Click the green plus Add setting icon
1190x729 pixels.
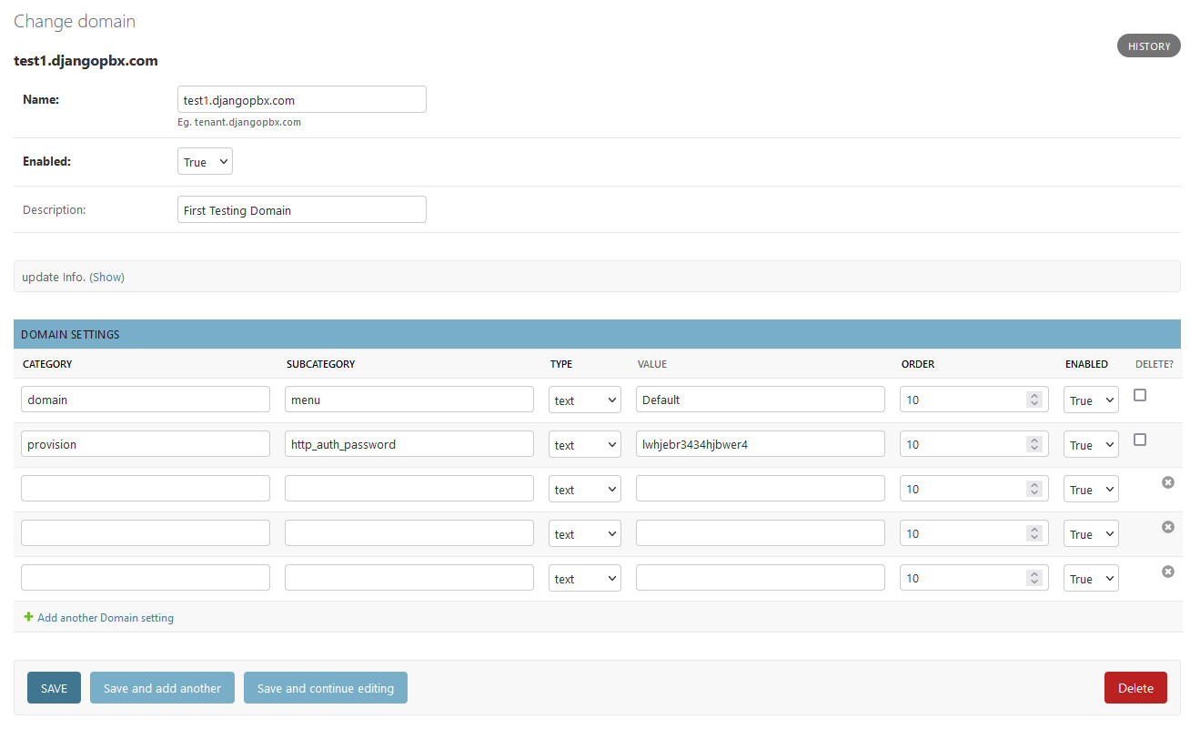(28, 617)
